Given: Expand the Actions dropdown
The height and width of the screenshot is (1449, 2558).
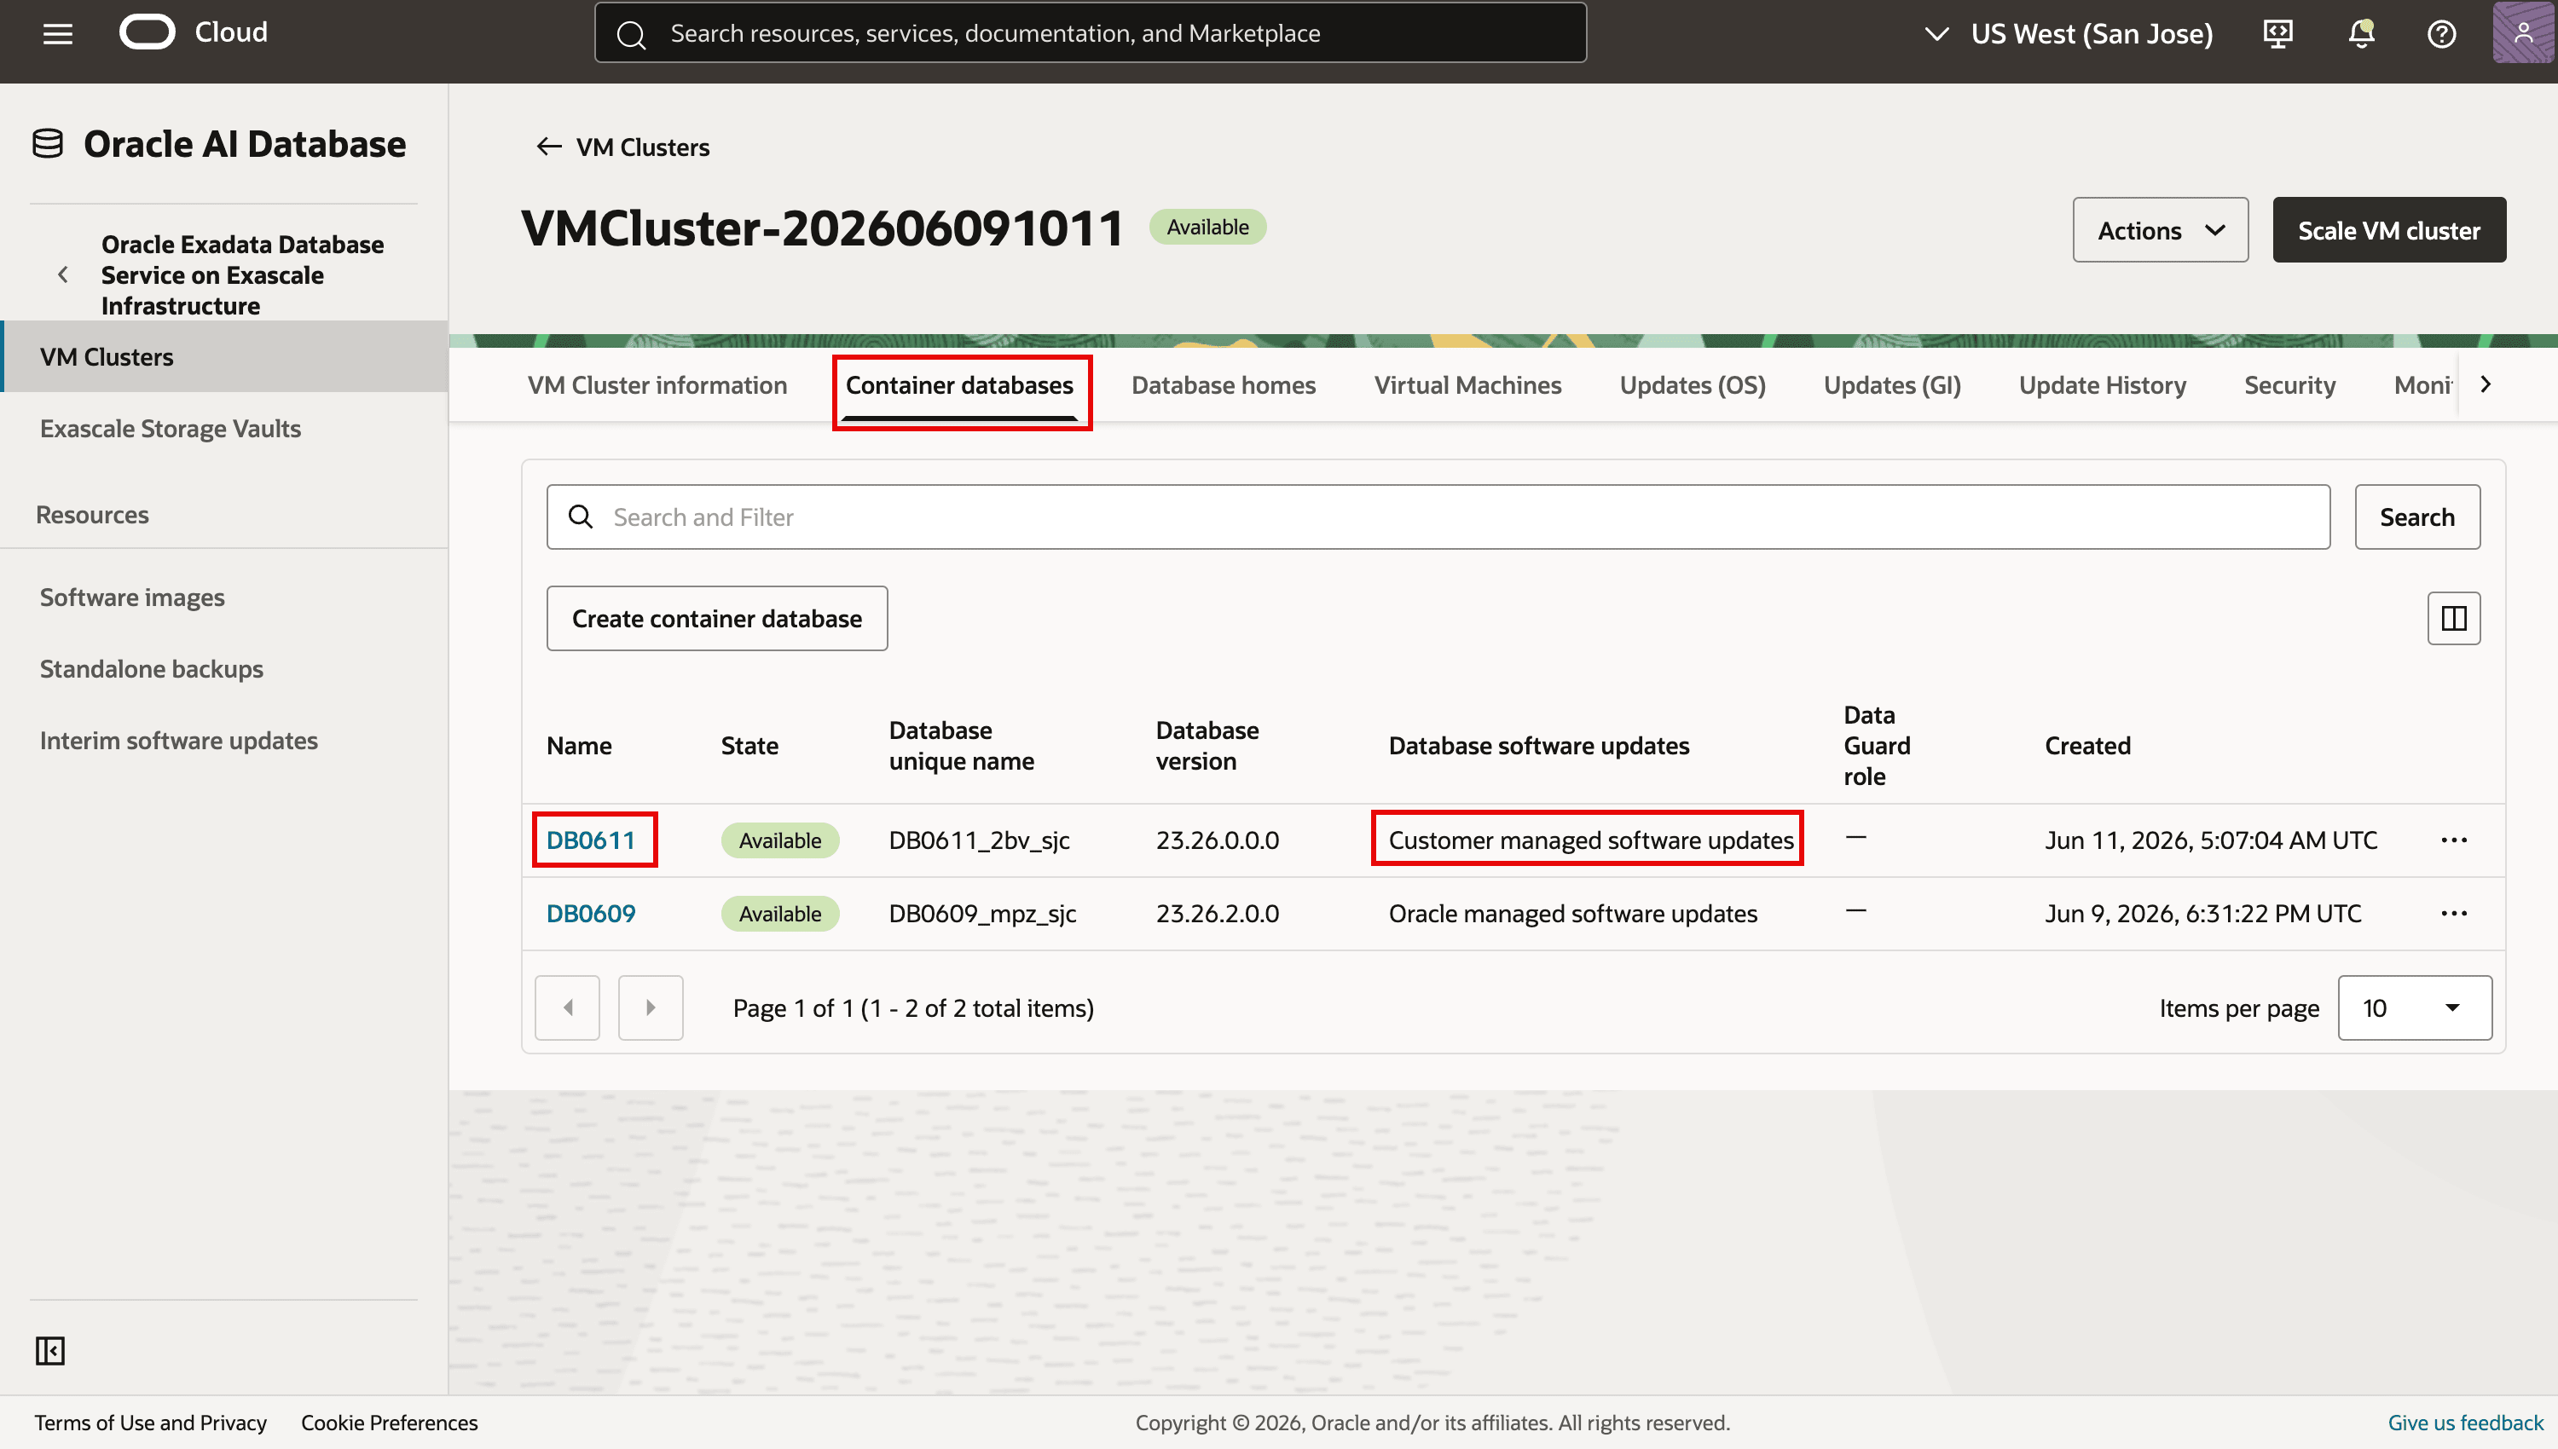Looking at the screenshot, I should coord(2160,230).
